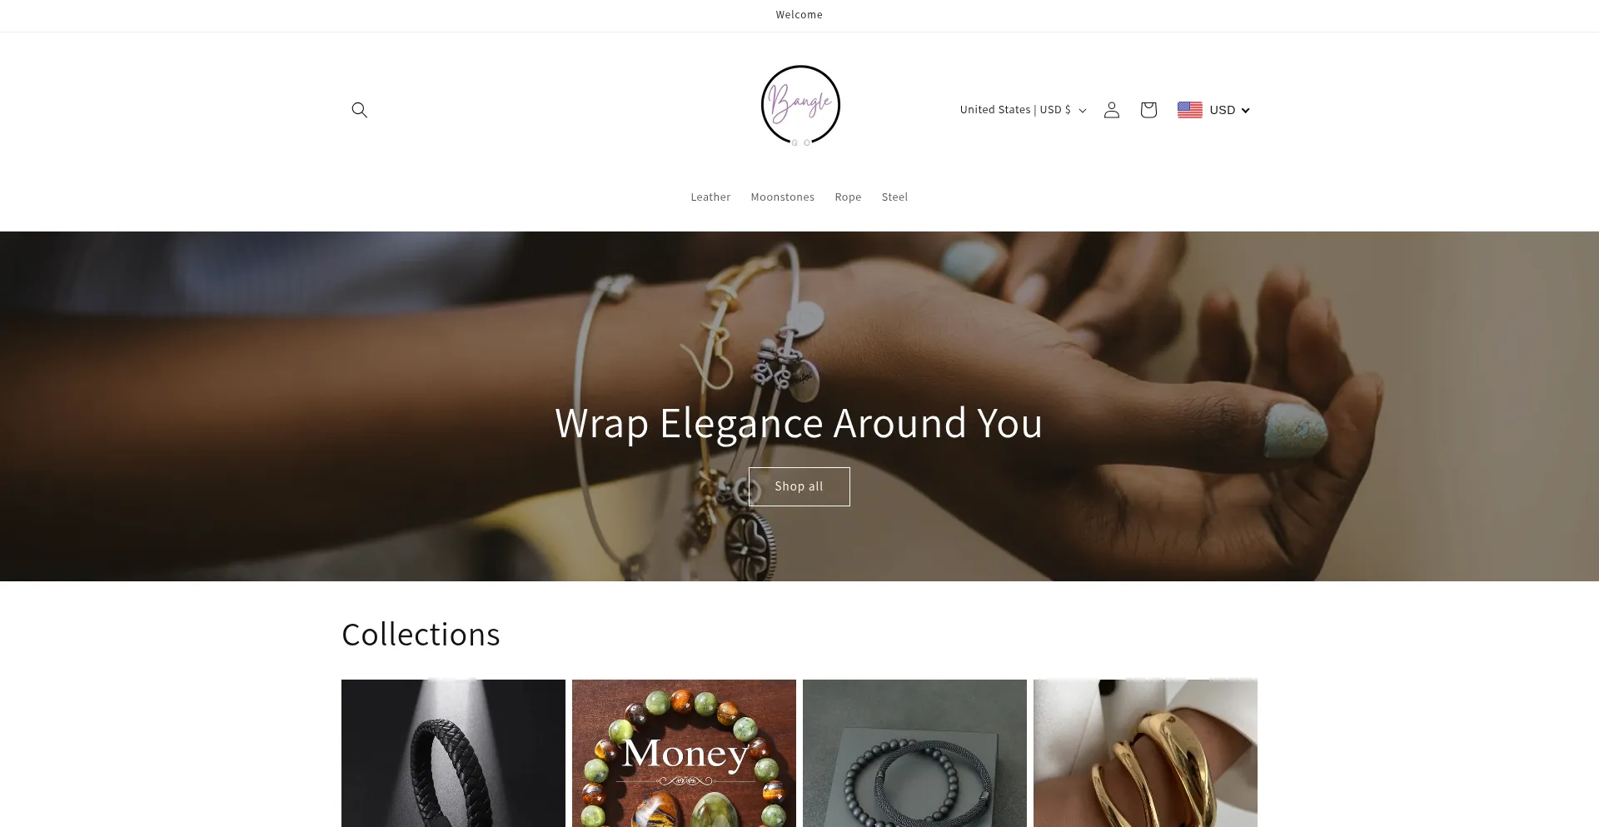Click the chevron beside USD $ country selector
1599x827 pixels.
tap(1083, 111)
